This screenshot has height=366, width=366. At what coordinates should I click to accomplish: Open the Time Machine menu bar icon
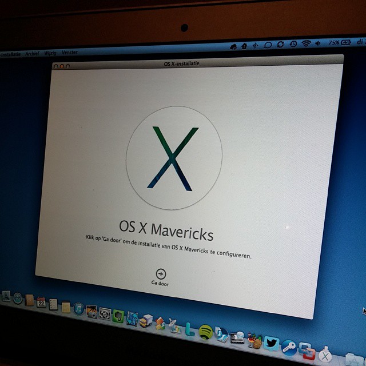coord(293,44)
